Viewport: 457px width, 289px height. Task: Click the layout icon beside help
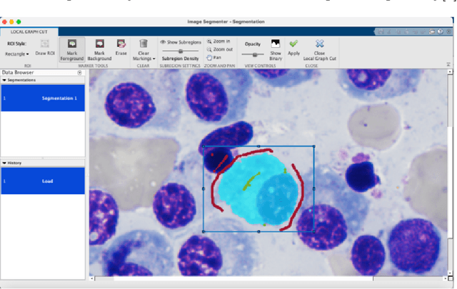(431, 31)
